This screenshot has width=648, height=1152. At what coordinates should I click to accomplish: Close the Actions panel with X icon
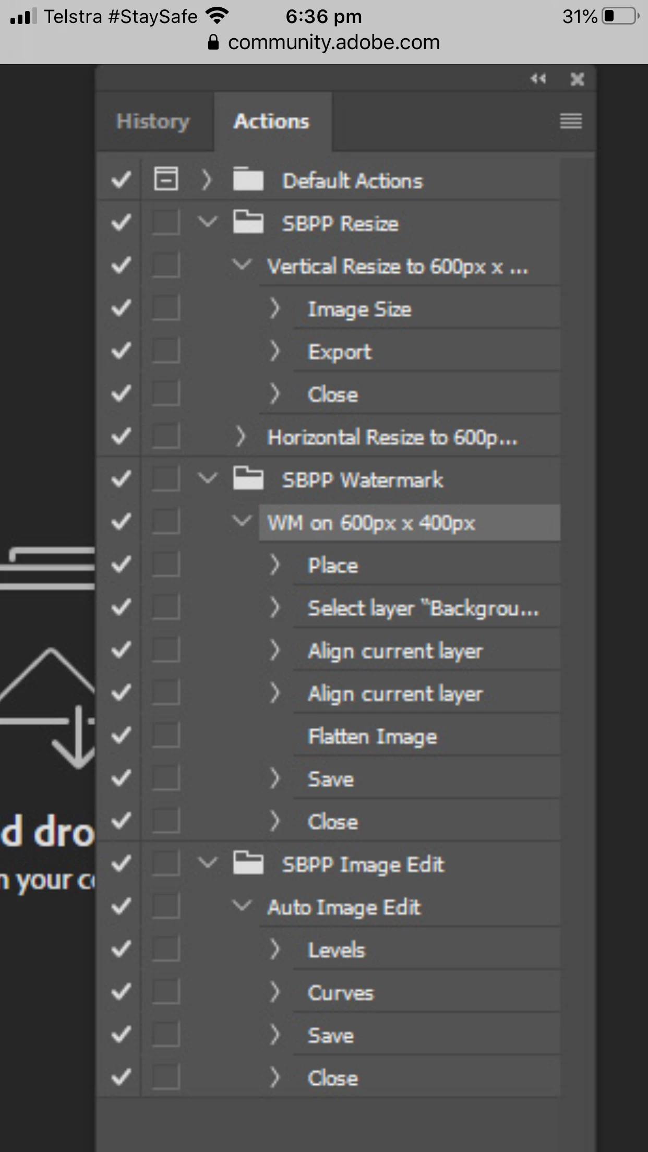coord(577,79)
